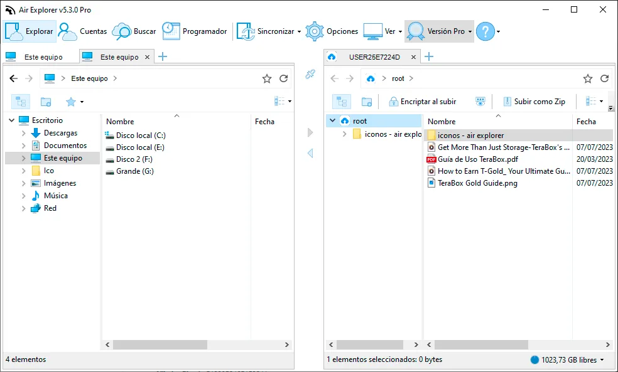618x372 pixels.
Task: Click the Sincronizar button
Action: (x=266, y=31)
